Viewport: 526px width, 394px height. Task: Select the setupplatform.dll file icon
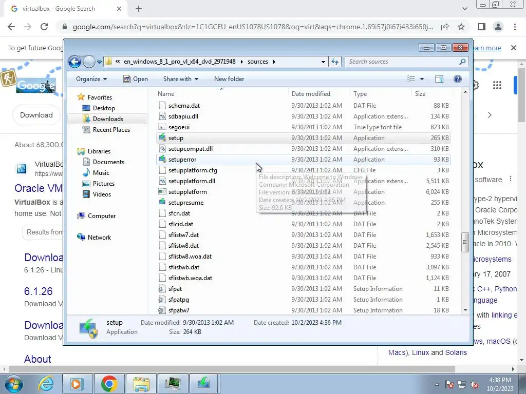(x=162, y=181)
